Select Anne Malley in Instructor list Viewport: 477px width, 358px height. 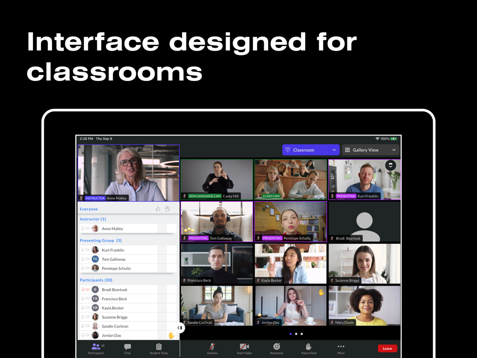128,229
